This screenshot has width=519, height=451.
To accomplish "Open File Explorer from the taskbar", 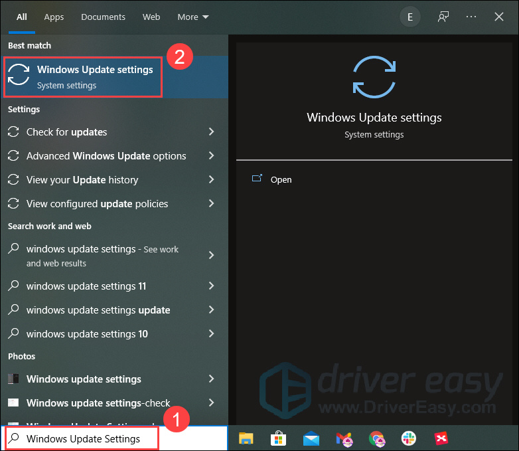I will [x=246, y=438].
